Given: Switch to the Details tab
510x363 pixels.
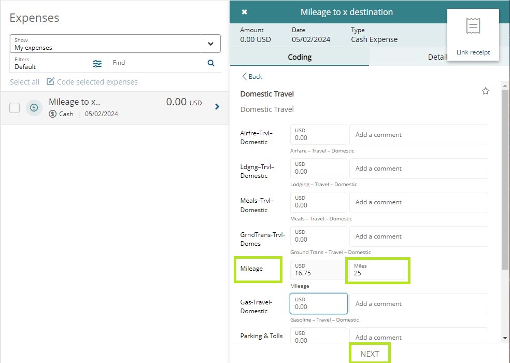Looking at the screenshot, I should click(437, 57).
